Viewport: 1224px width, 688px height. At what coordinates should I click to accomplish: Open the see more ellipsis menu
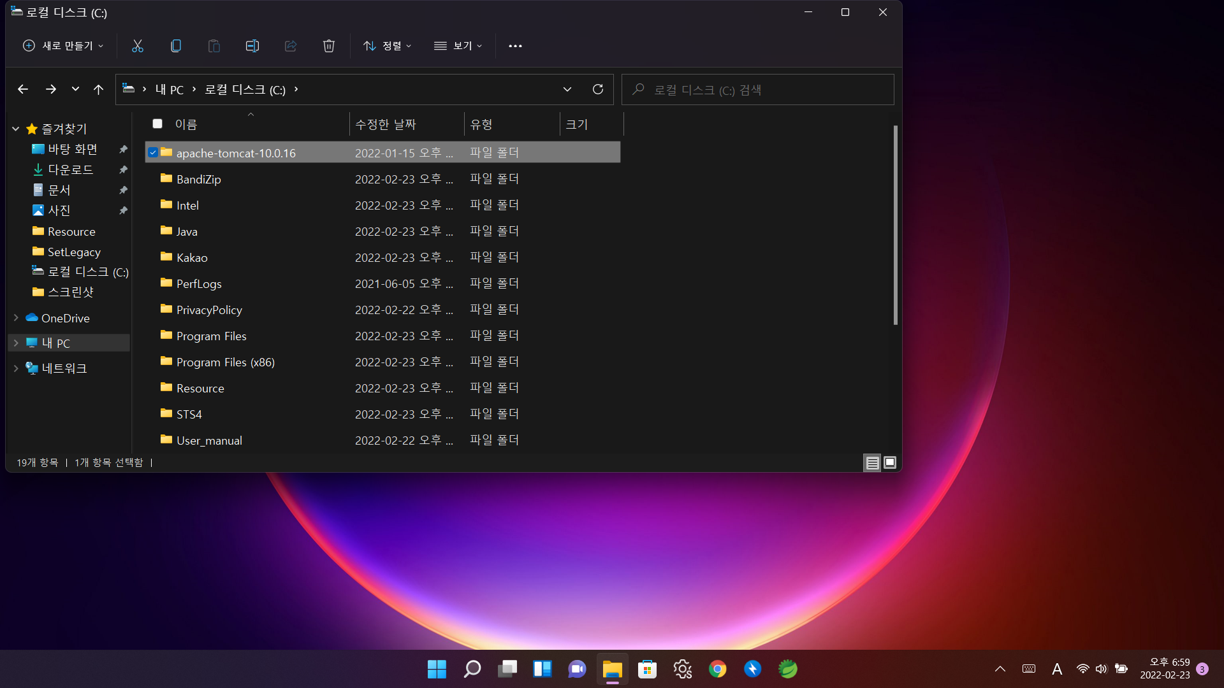tap(515, 46)
